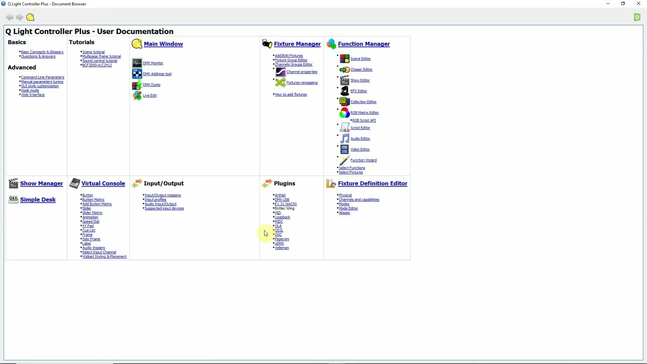
Task: Click the Audio Editor music note icon
Action: 344,139
